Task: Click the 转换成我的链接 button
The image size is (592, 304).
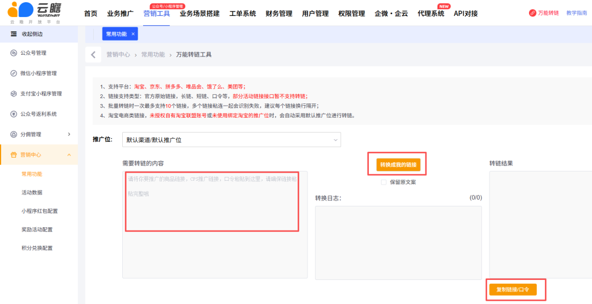Action: point(399,165)
